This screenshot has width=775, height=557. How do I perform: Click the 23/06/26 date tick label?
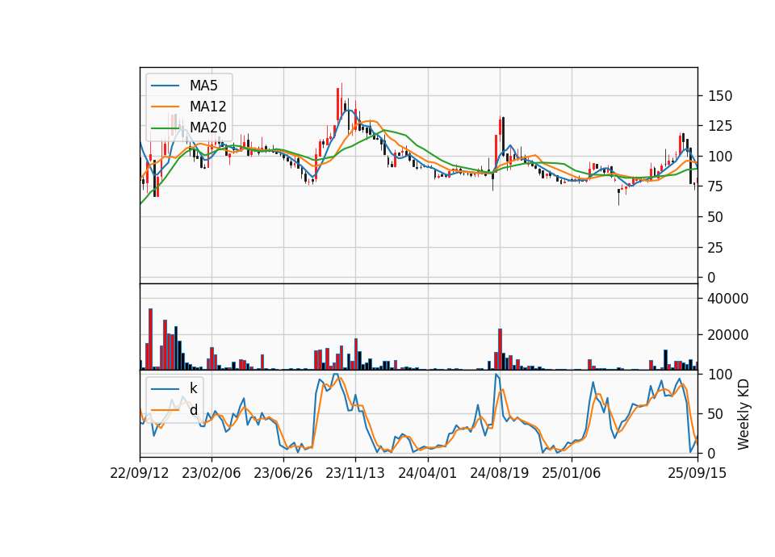(283, 473)
